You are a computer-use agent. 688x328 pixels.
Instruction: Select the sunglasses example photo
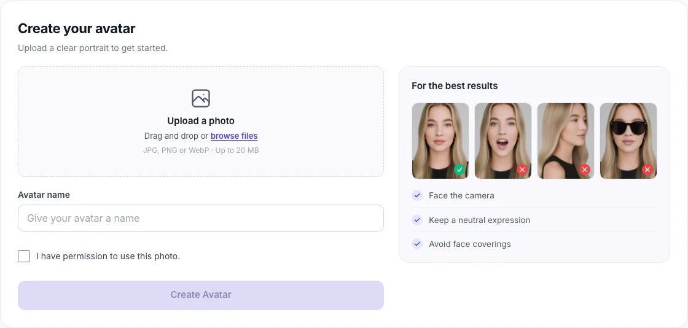point(628,141)
